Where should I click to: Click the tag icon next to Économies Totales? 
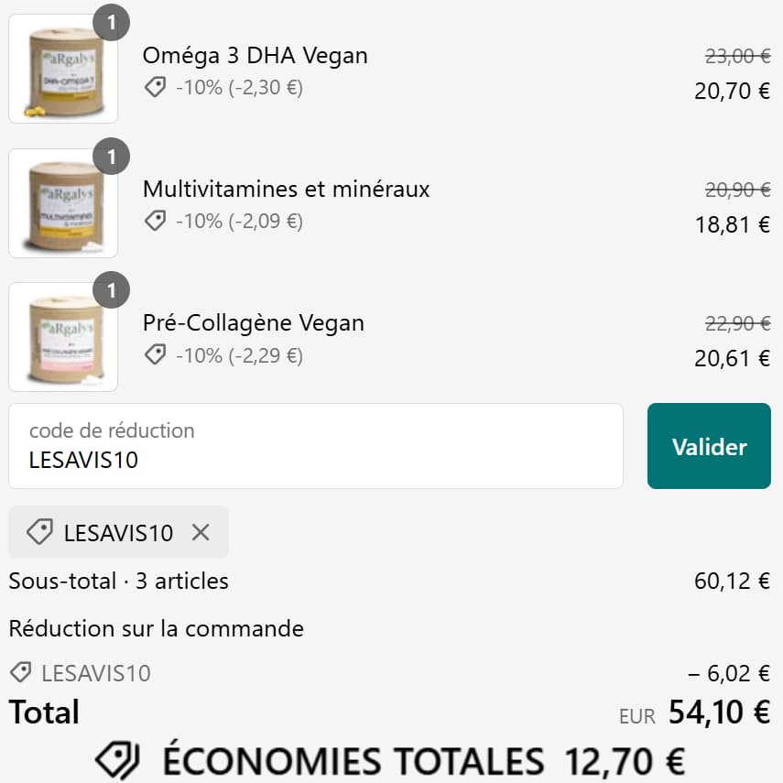(117, 759)
